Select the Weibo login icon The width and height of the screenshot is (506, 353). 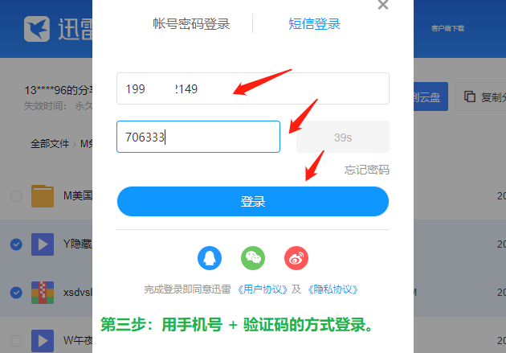(x=296, y=258)
